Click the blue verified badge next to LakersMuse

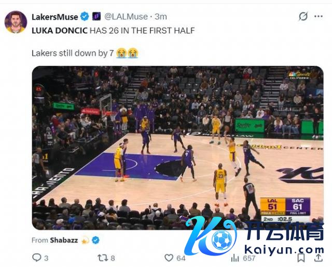pos(85,16)
